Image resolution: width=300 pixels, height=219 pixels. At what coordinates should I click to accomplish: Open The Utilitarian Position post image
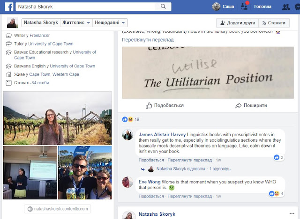coord(208,73)
